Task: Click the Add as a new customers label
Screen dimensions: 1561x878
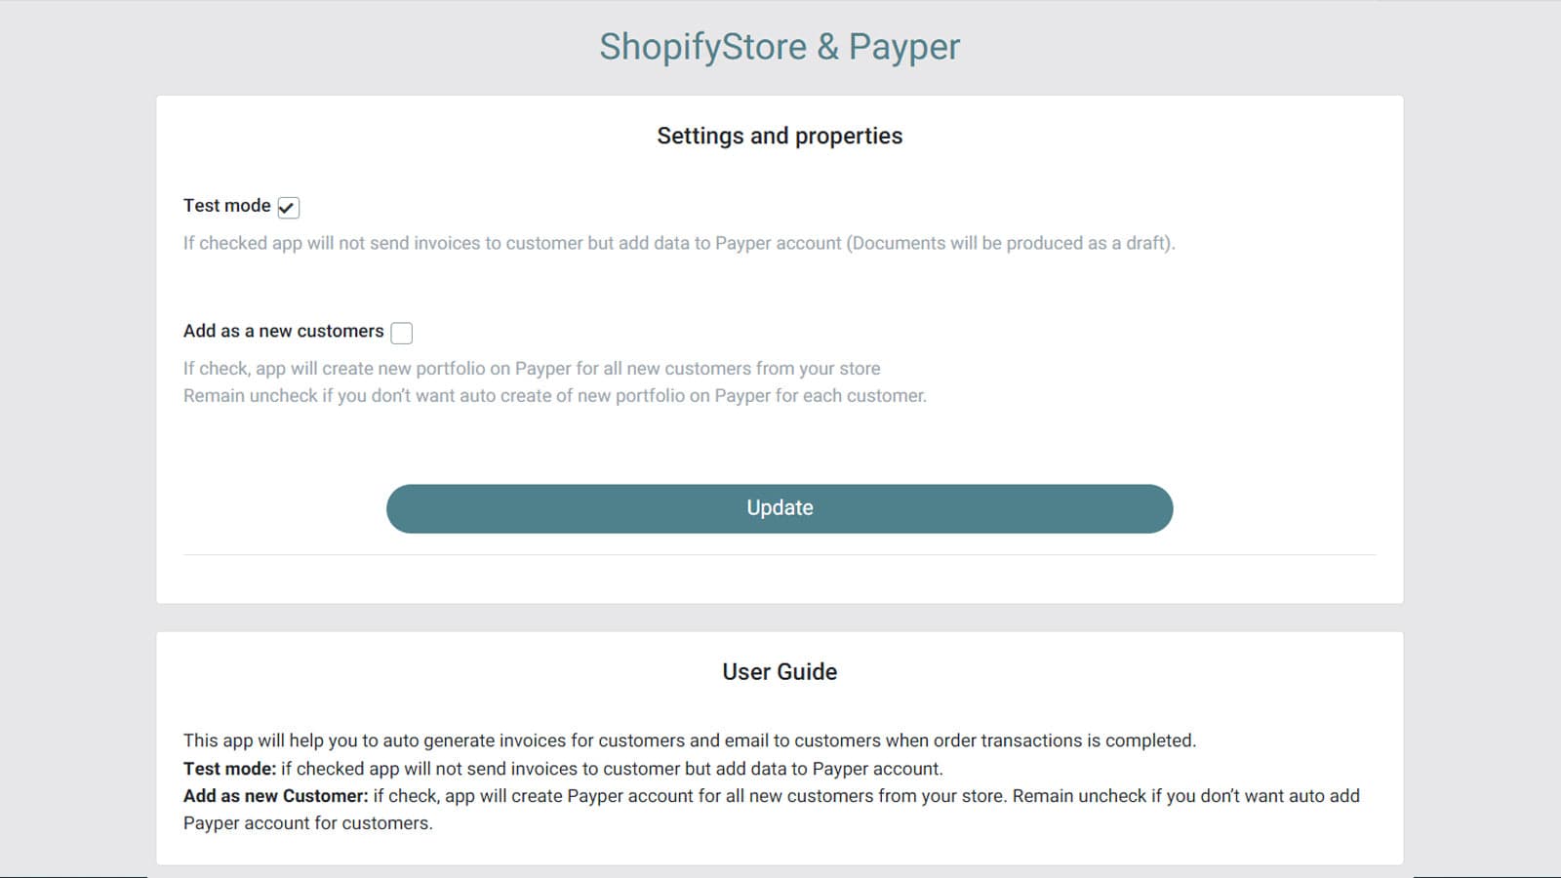Action: [x=282, y=331]
